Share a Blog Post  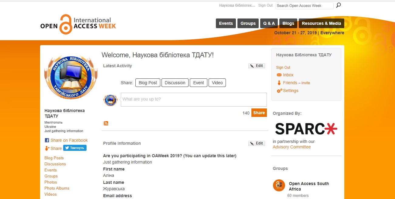point(148,83)
